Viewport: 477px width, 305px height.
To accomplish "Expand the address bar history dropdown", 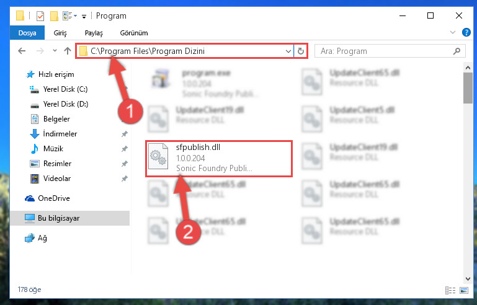I will (288, 51).
